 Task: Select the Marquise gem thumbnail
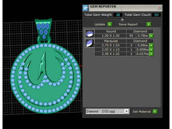pos(90,43)
